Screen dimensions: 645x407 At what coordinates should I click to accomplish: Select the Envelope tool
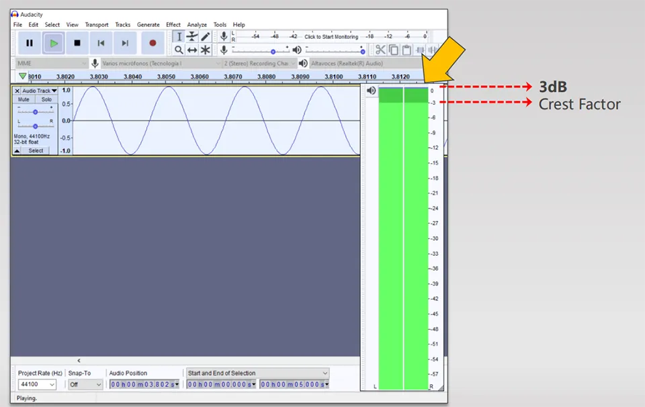click(x=192, y=36)
